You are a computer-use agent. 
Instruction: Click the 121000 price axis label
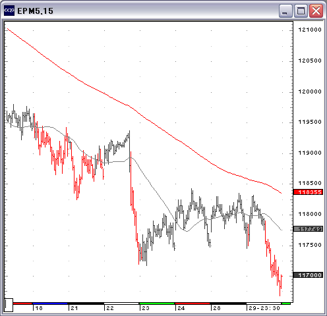[310, 30]
